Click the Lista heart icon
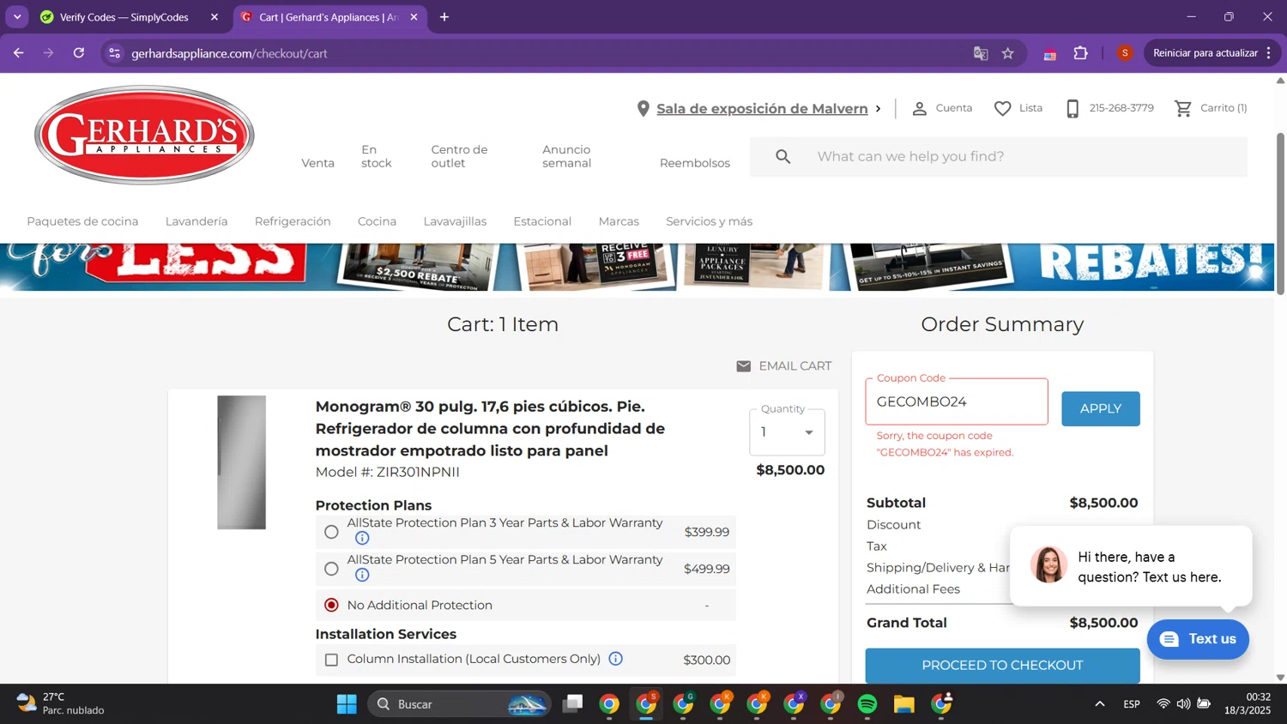This screenshot has width=1287, height=724. coord(1002,108)
